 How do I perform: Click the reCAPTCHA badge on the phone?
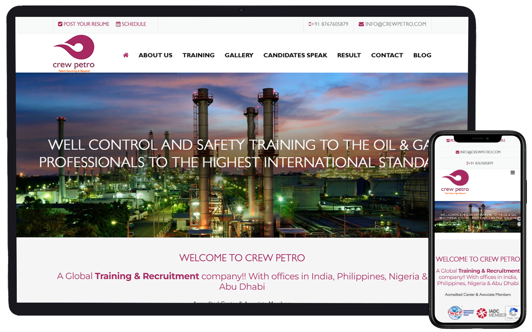pos(513,313)
